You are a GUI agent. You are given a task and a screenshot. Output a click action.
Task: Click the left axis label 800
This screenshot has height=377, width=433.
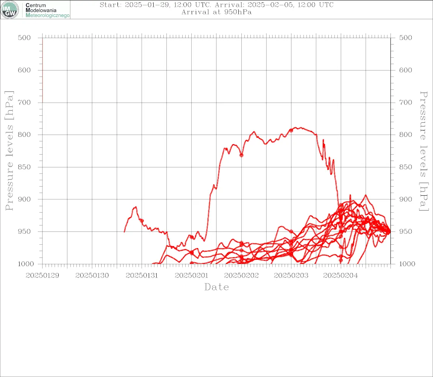pyautogui.click(x=24, y=135)
